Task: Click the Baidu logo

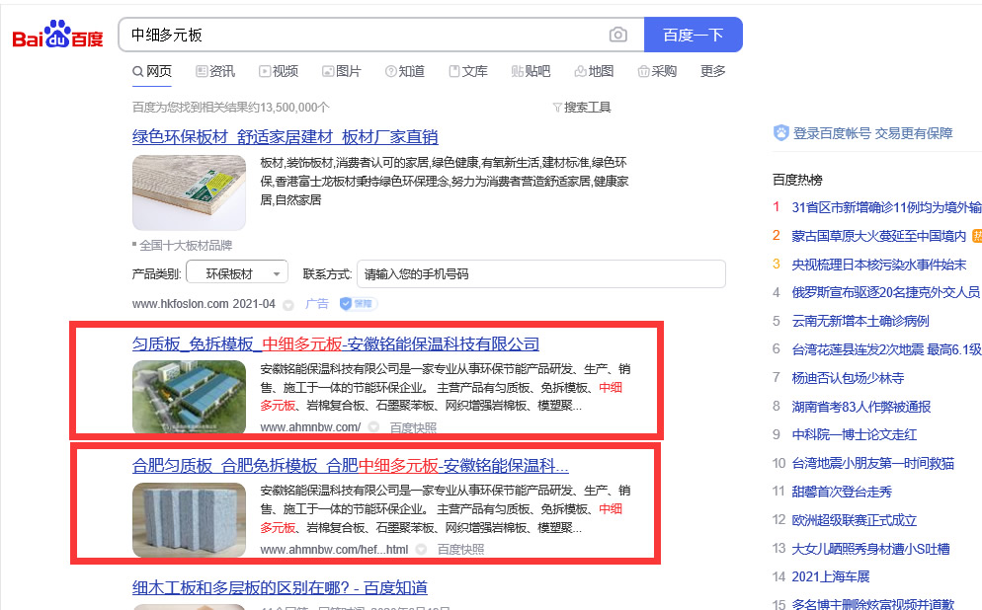Action: point(57,36)
